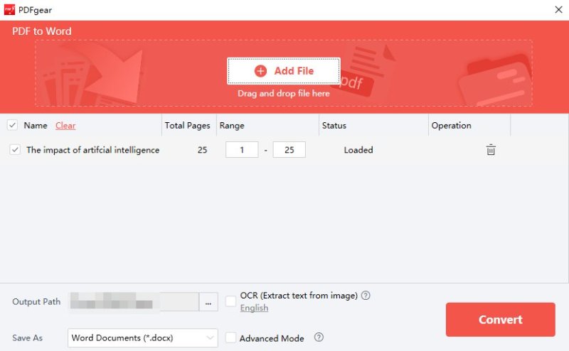This screenshot has width=569, height=351.
Task: Browse output path with ellipsis button
Action: click(x=208, y=302)
